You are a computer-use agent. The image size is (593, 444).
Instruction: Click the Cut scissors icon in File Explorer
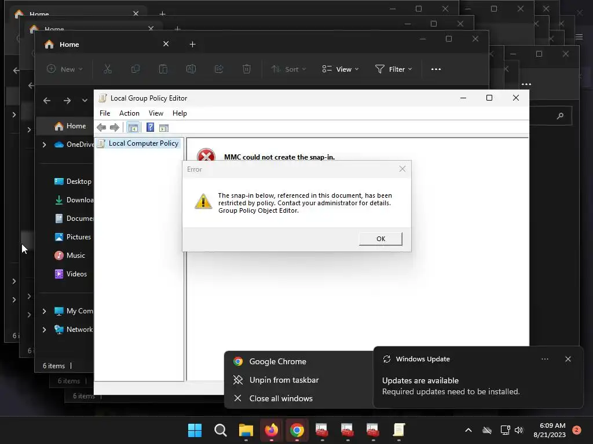(x=108, y=69)
